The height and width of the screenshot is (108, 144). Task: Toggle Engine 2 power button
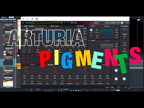pos(49,26)
